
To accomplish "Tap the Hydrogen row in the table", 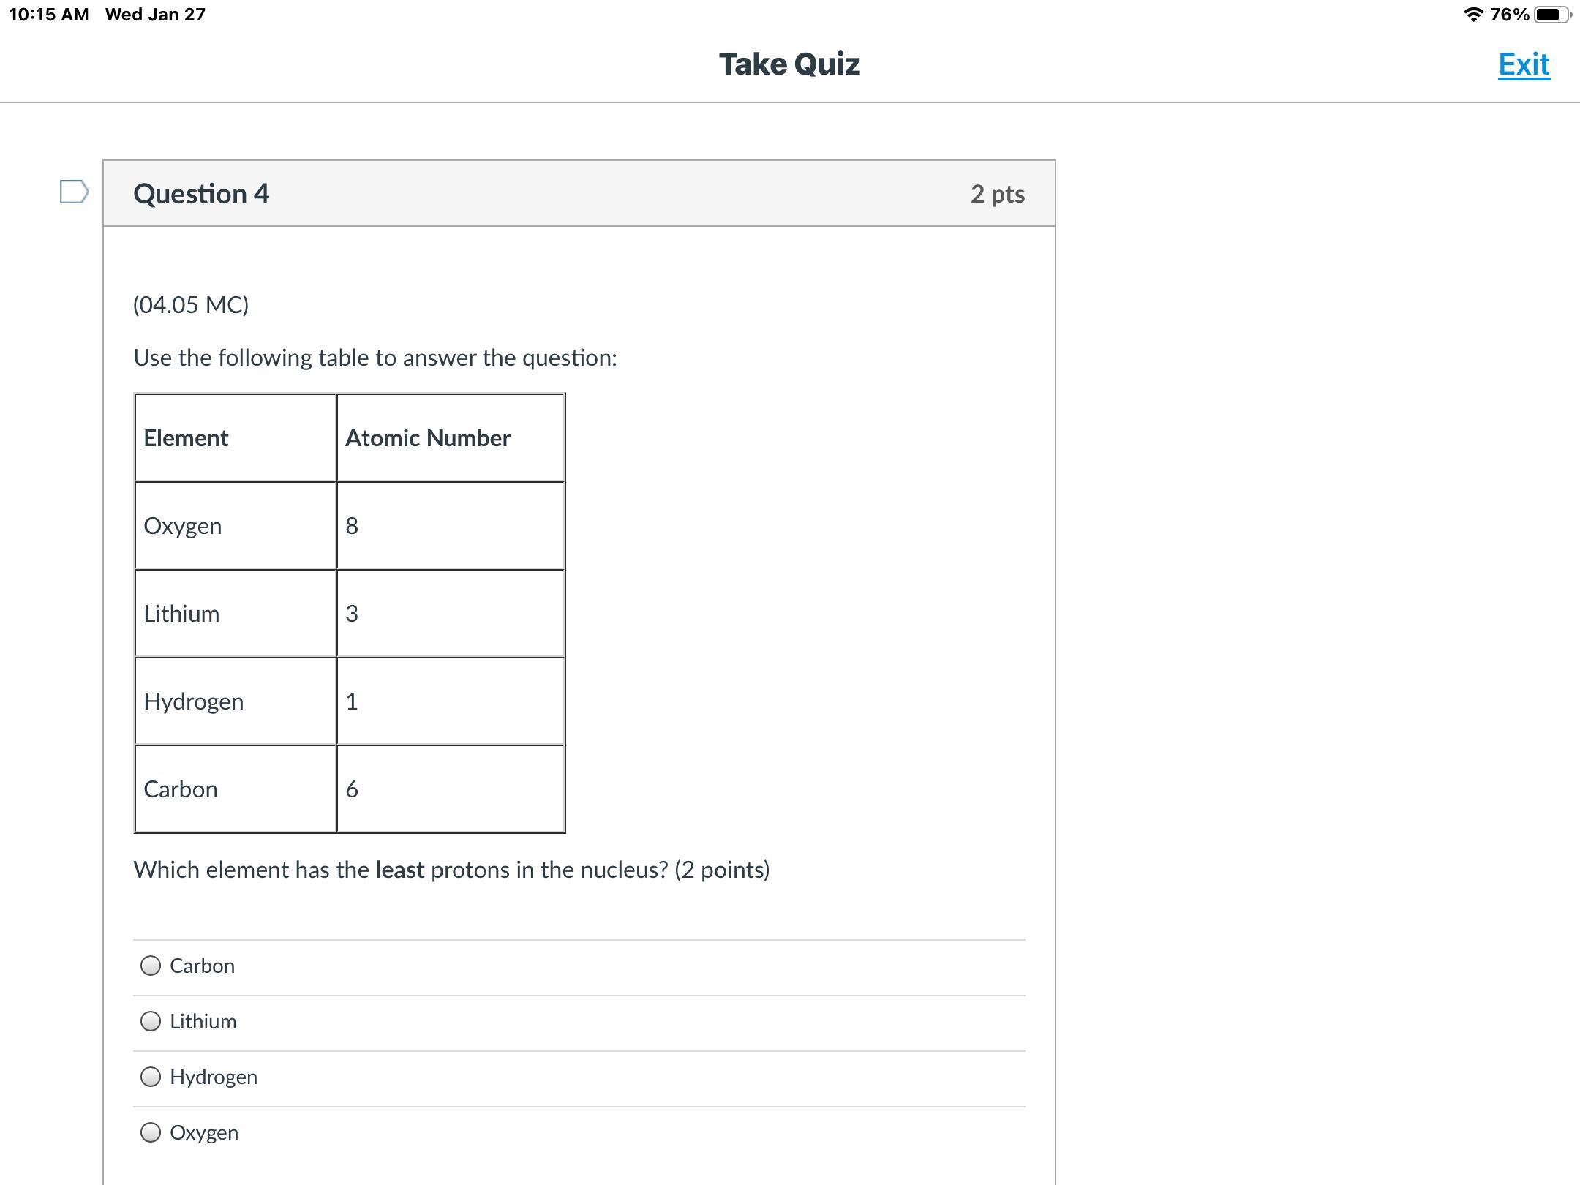I will (350, 701).
